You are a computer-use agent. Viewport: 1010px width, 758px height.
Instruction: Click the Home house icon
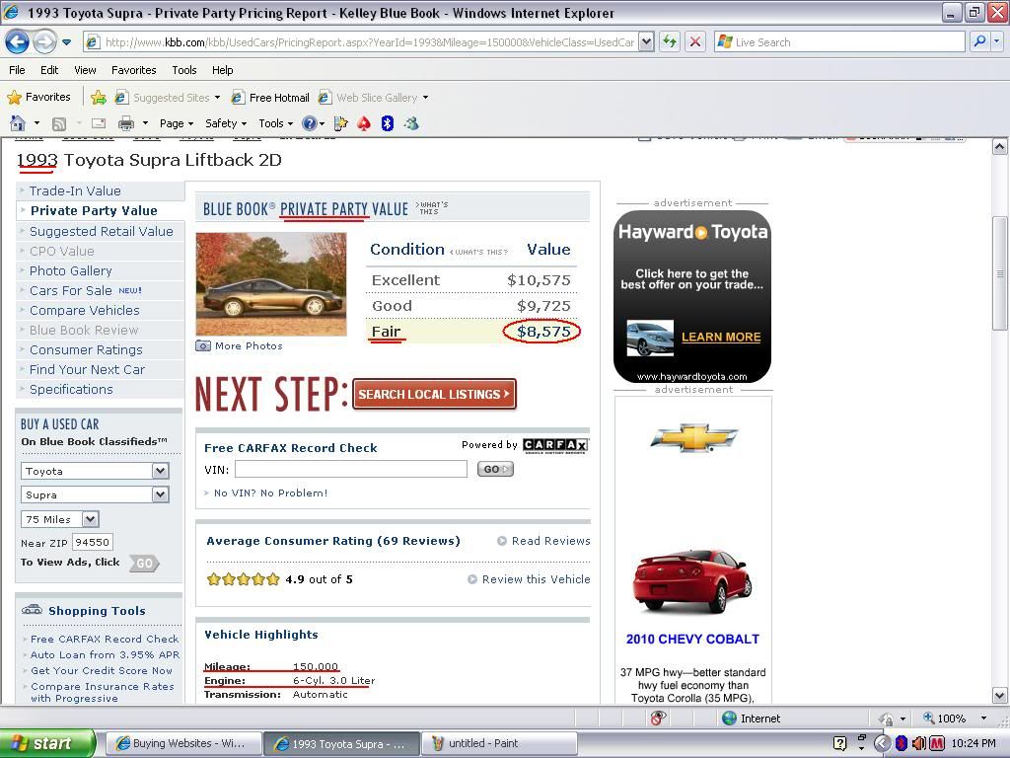point(18,123)
